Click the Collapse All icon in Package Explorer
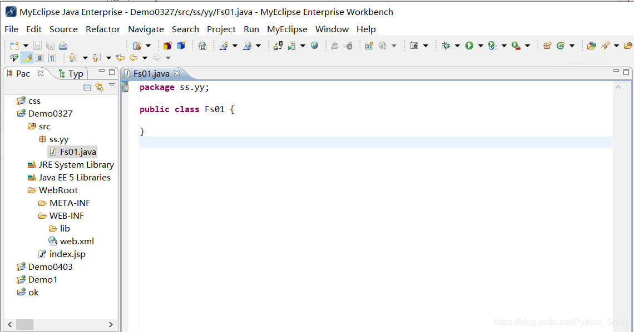Screen dimensions: 634x332 87,87
